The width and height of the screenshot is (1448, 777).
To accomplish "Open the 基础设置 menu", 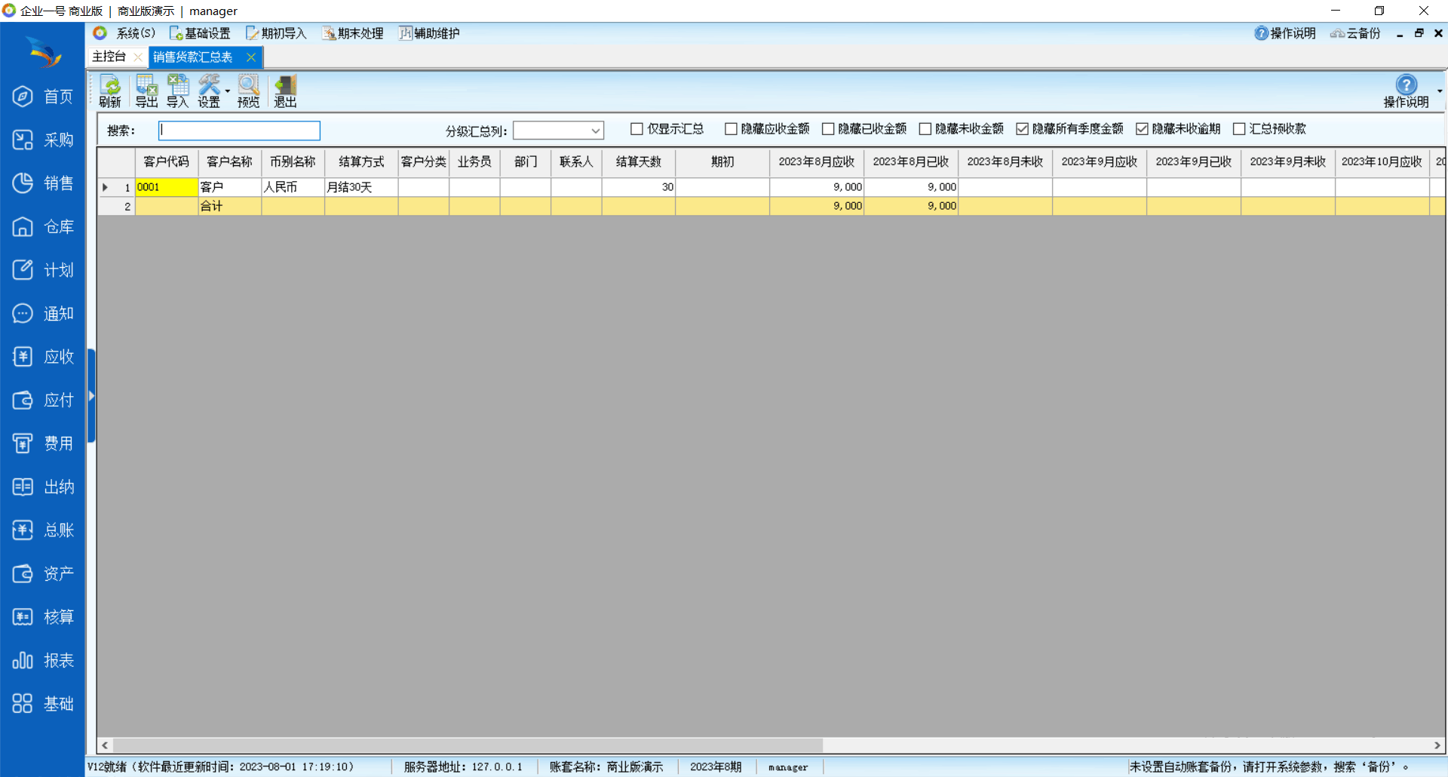I will click(x=200, y=33).
